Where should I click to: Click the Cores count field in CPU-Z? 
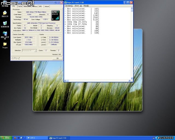point(46,51)
